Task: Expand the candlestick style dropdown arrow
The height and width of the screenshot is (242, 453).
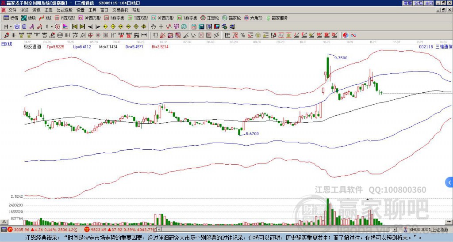Action: click(x=52, y=27)
